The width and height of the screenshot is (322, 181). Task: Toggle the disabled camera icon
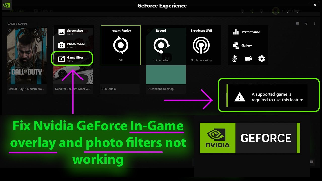coord(248,59)
